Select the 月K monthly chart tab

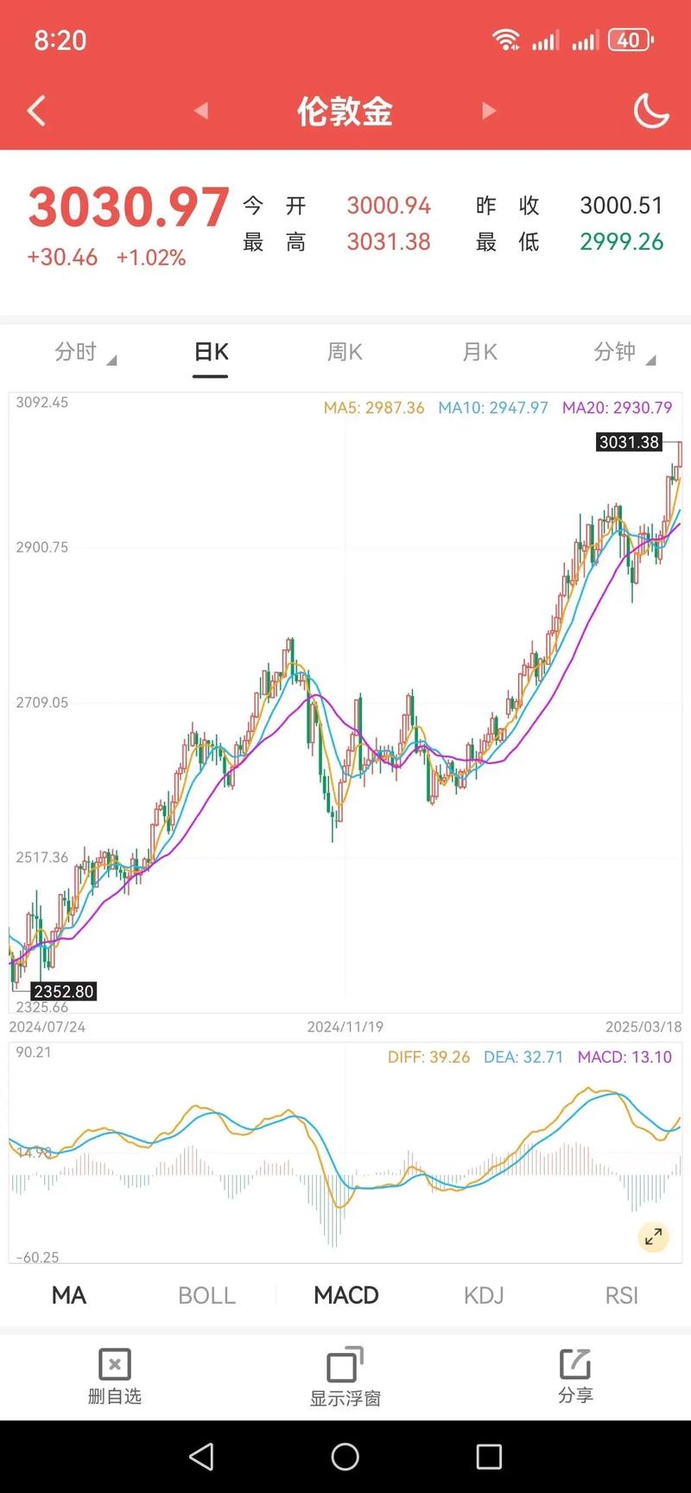(x=479, y=352)
